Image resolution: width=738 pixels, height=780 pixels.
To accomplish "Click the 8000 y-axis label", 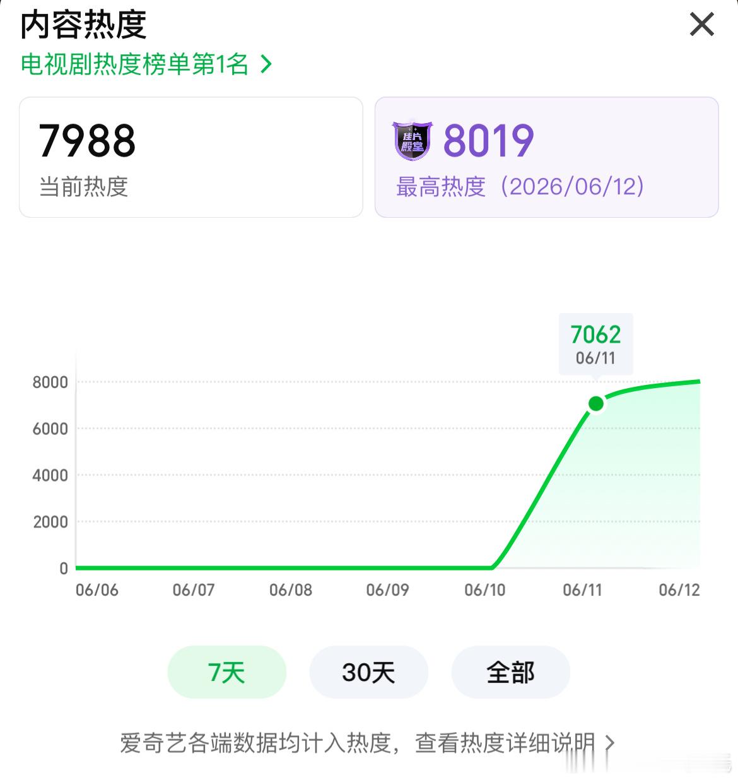I will [x=50, y=382].
